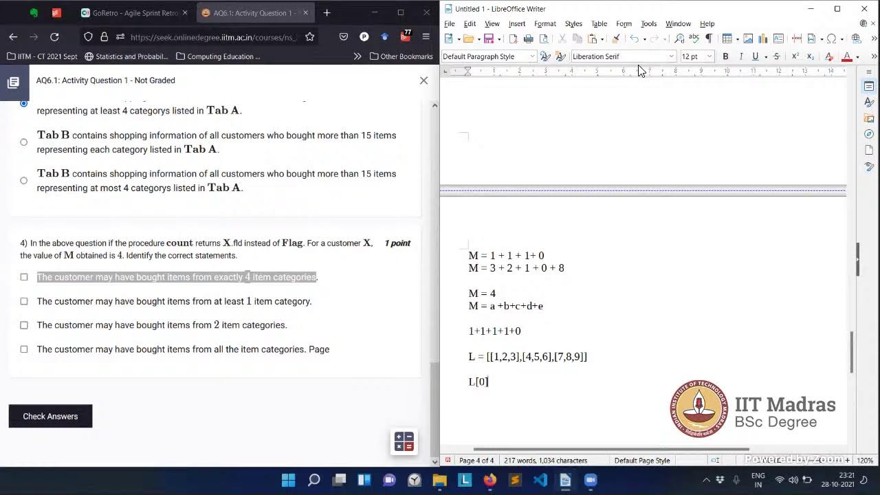Image resolution: width=880 pixels, height=495 pixels.
Task: Run the spelling check (abc) icon
Action: click(694, 38)
